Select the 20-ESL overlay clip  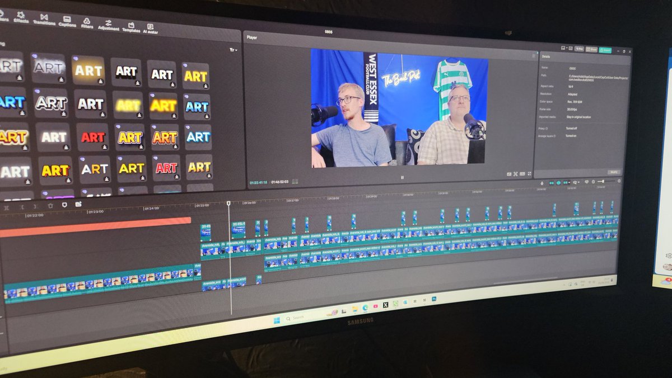pos(239,229)
